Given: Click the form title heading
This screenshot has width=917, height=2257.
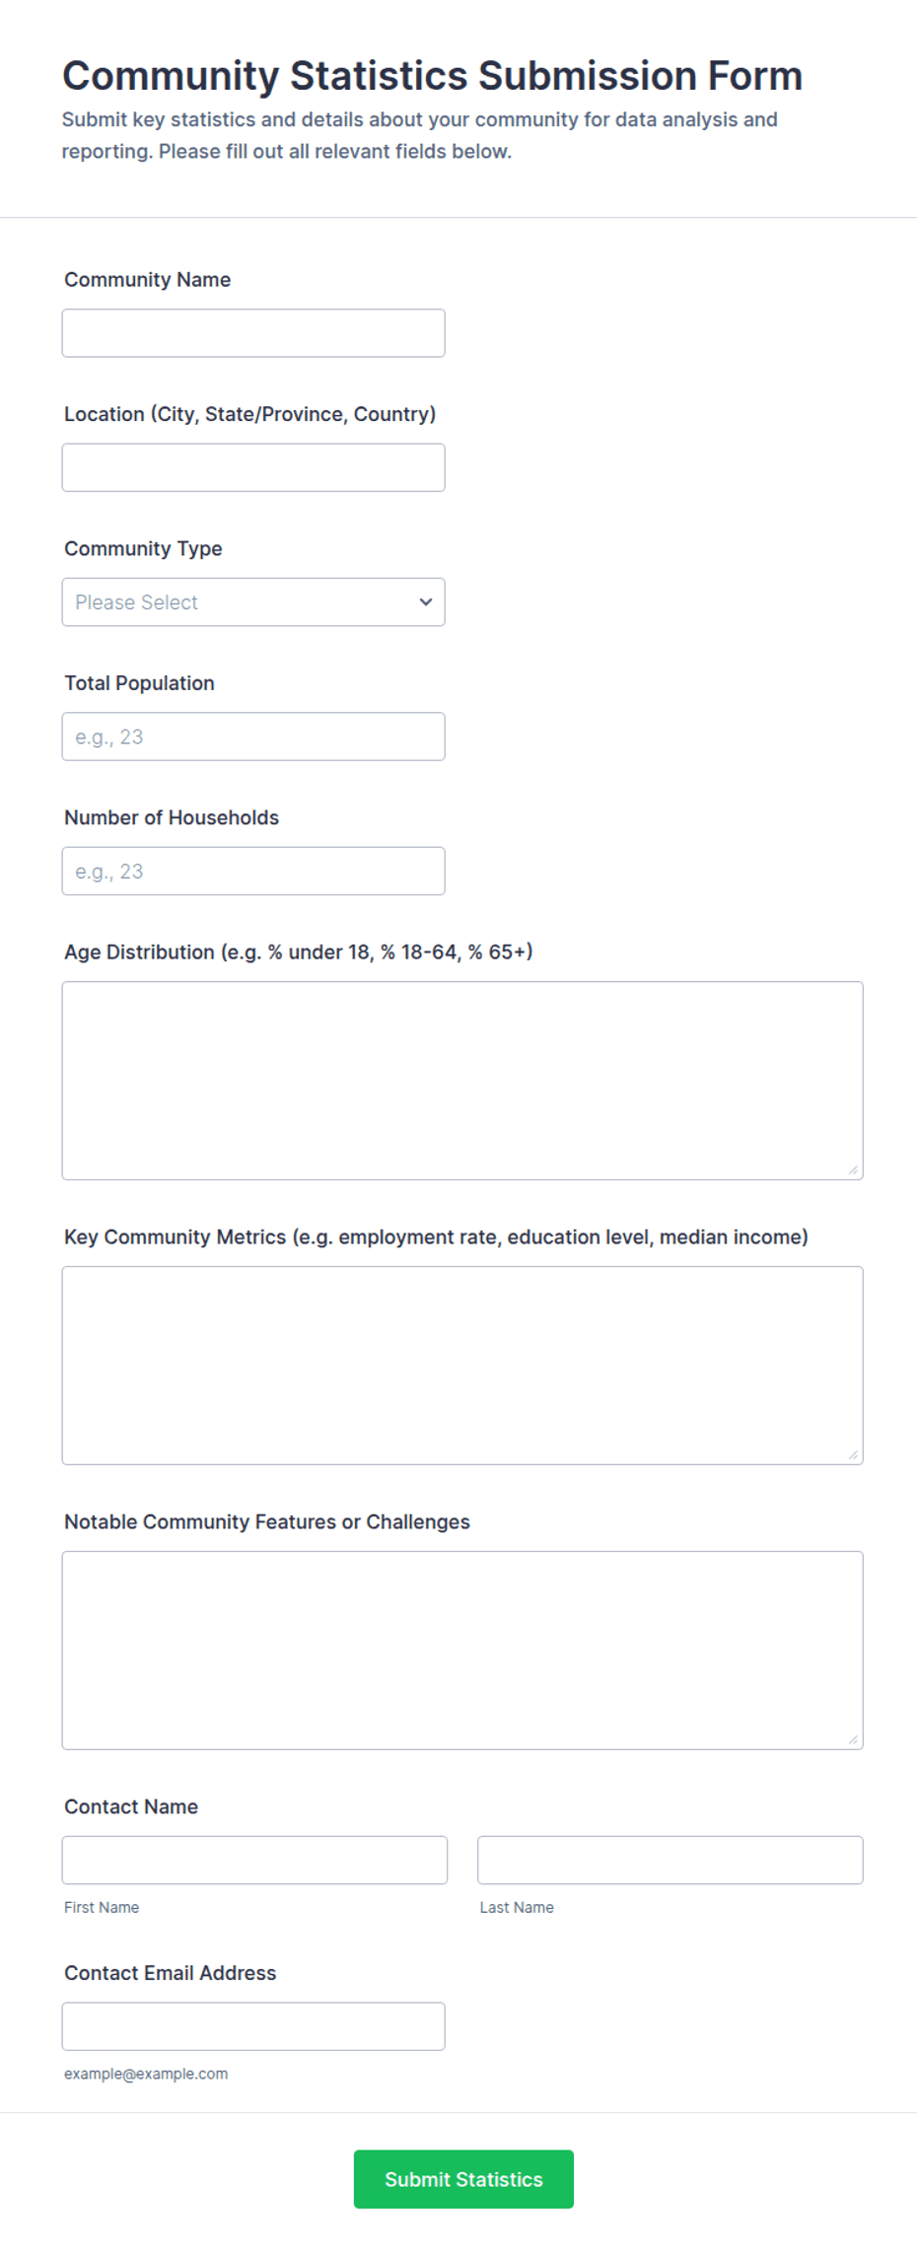Looking at the screenshot, I should pos(432,76).
